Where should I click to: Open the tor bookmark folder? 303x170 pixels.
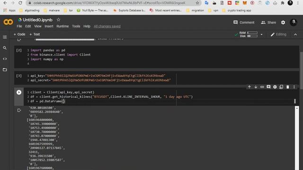point(68,10)
